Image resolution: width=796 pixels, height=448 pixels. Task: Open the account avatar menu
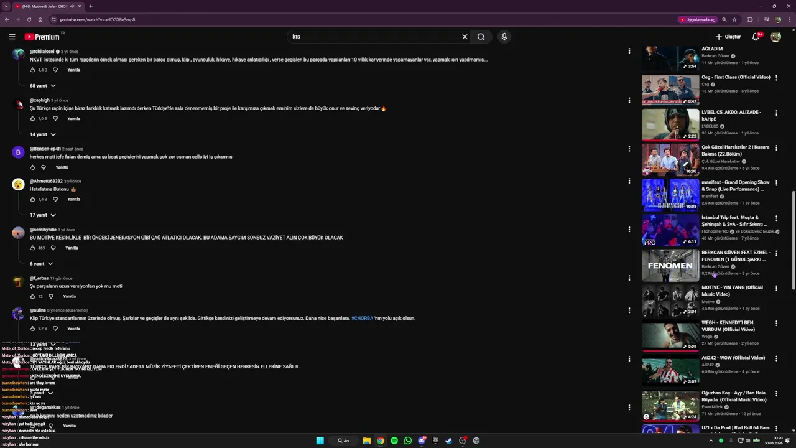pos(775,37)
